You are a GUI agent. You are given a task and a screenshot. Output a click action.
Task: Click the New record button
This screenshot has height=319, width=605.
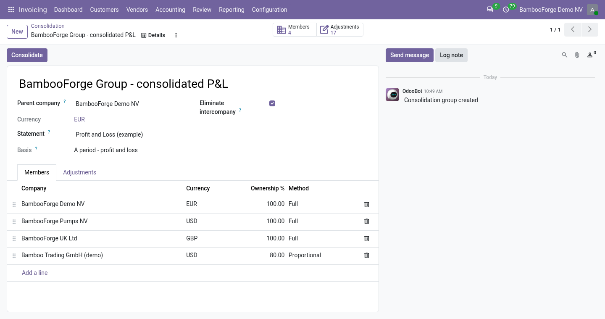click(17, 32)
